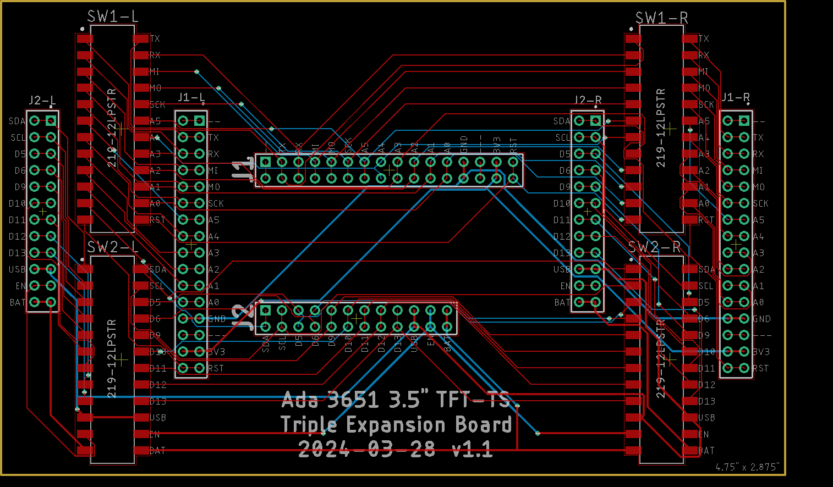Select the 'Triple Expansion Board' silkscreen text
Viewport: 833px width, 487px height.
coord(396,424)
